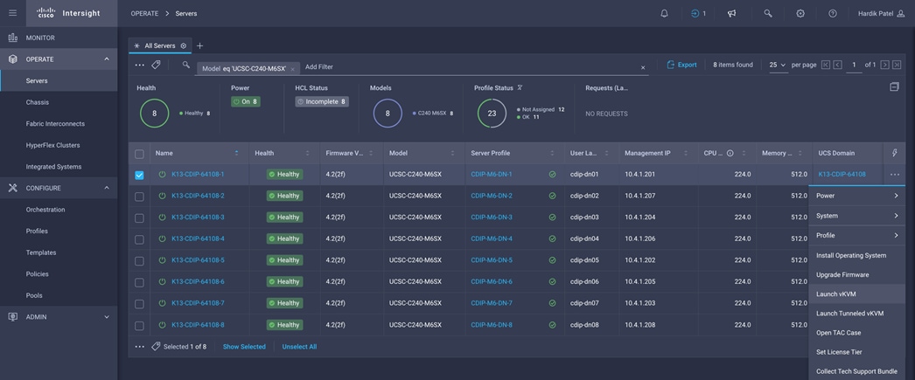Select Collect Tech Support Bundle
The image size is (915, 380).
(x=856, y=371)
